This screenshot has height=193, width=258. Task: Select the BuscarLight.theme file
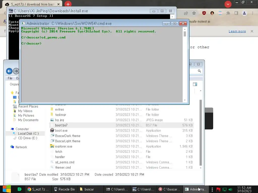[68, 141]
